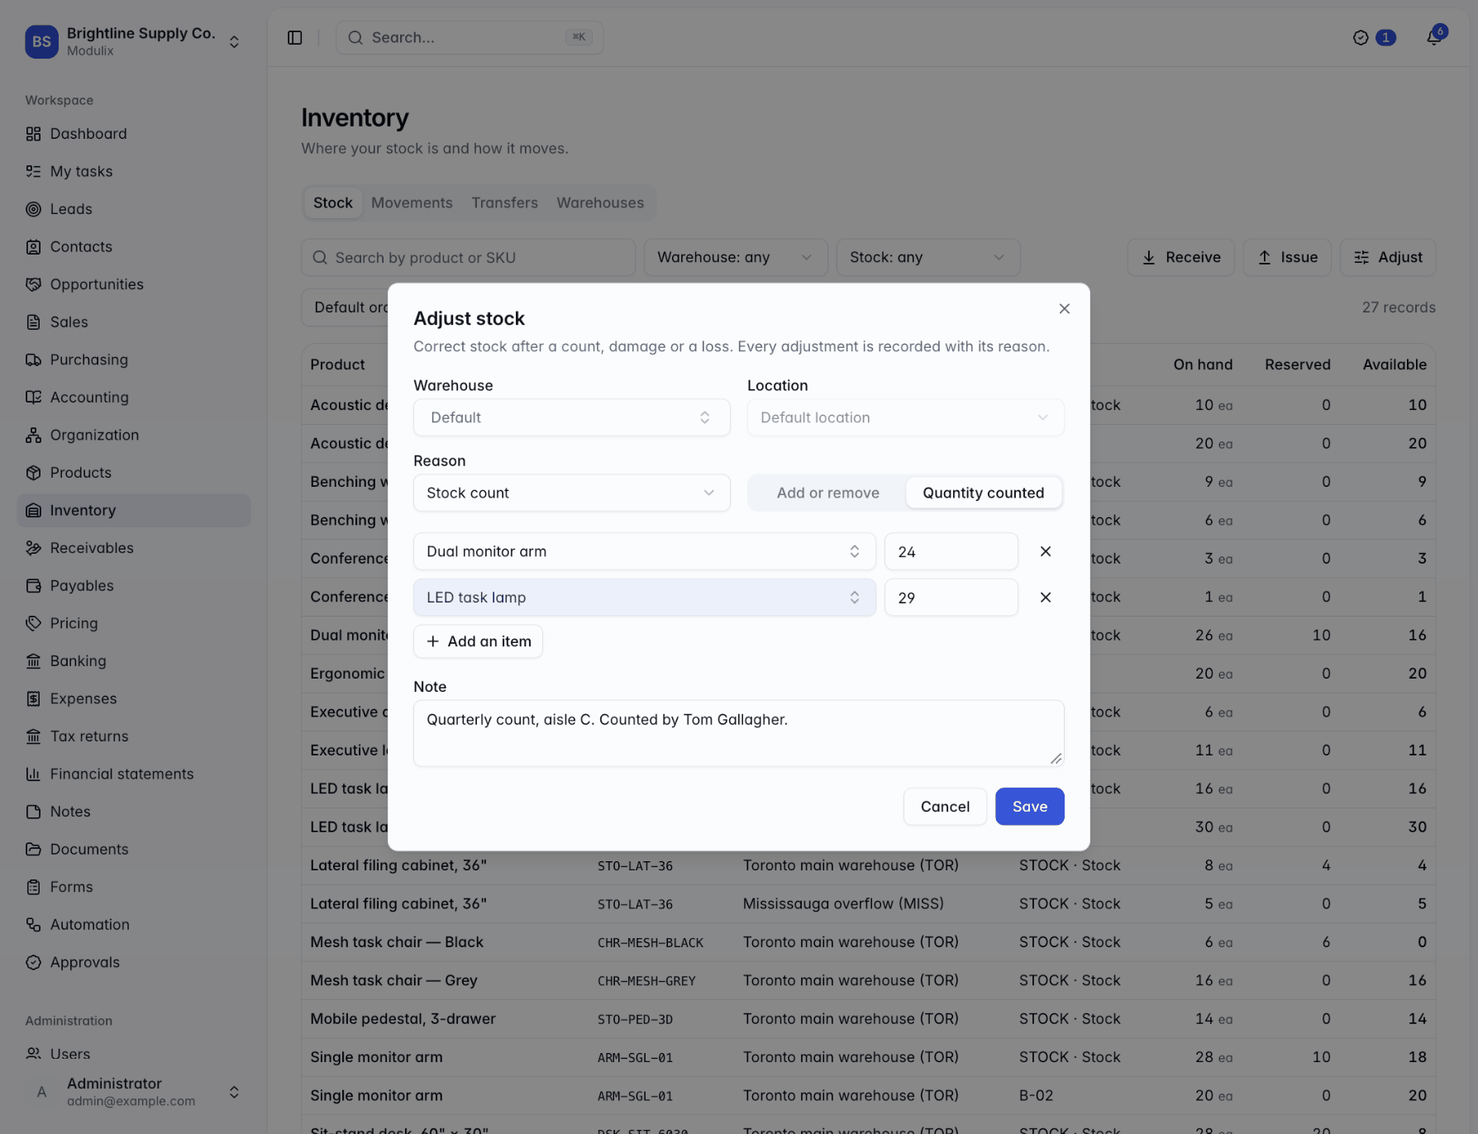Open Dashboard from the sidebar
Image resolution: width=1478 pixels, height=1134 pixels.
pos(134,134)
